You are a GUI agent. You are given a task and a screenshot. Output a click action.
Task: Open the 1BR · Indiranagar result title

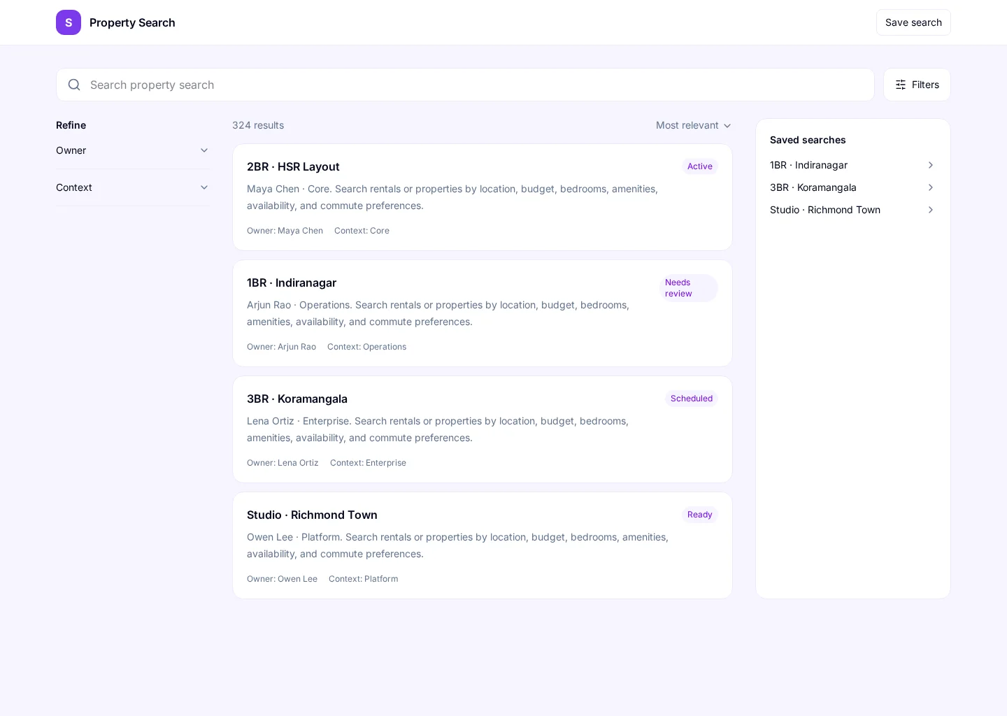(292, 282)
